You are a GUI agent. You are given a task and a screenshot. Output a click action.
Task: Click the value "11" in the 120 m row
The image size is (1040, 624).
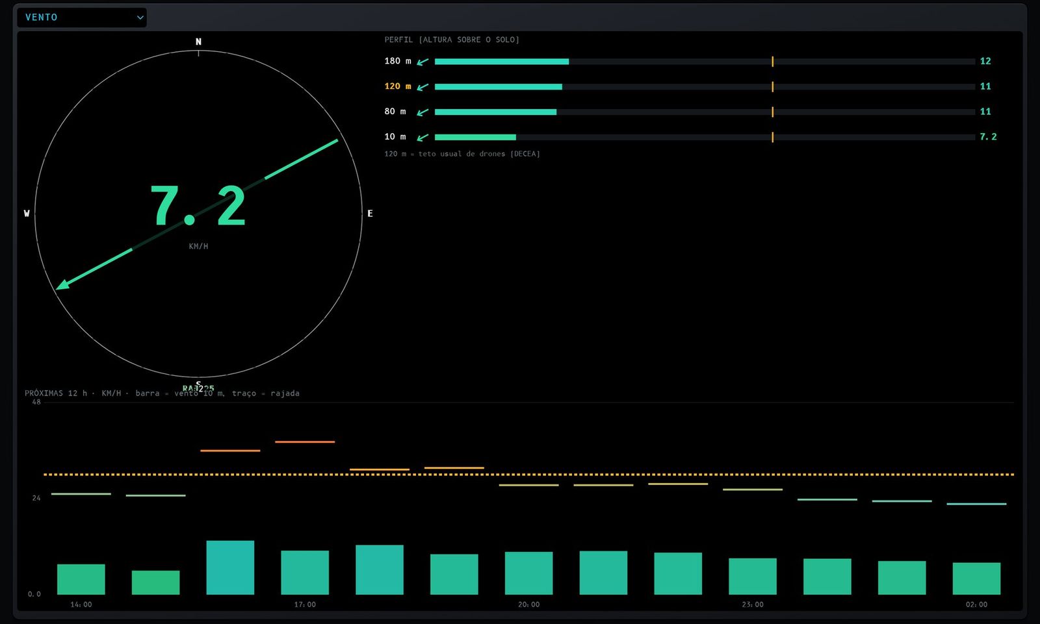985,86
